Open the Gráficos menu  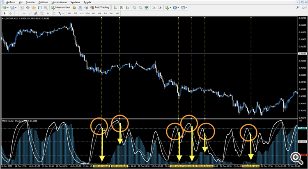point(43,2)
